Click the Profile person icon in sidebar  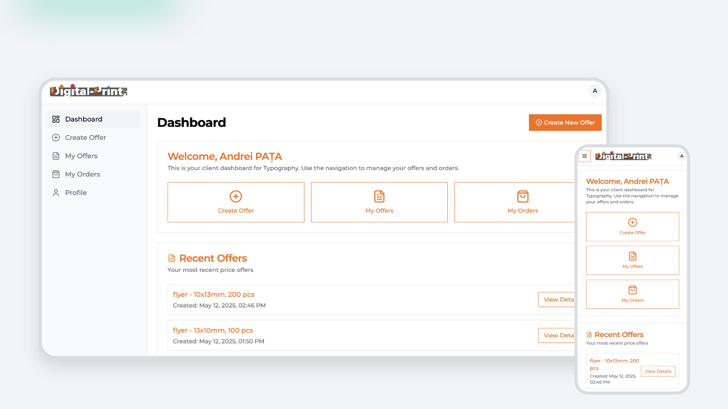[56, 193]
